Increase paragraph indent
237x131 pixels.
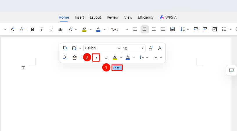[x=205, y=29]
